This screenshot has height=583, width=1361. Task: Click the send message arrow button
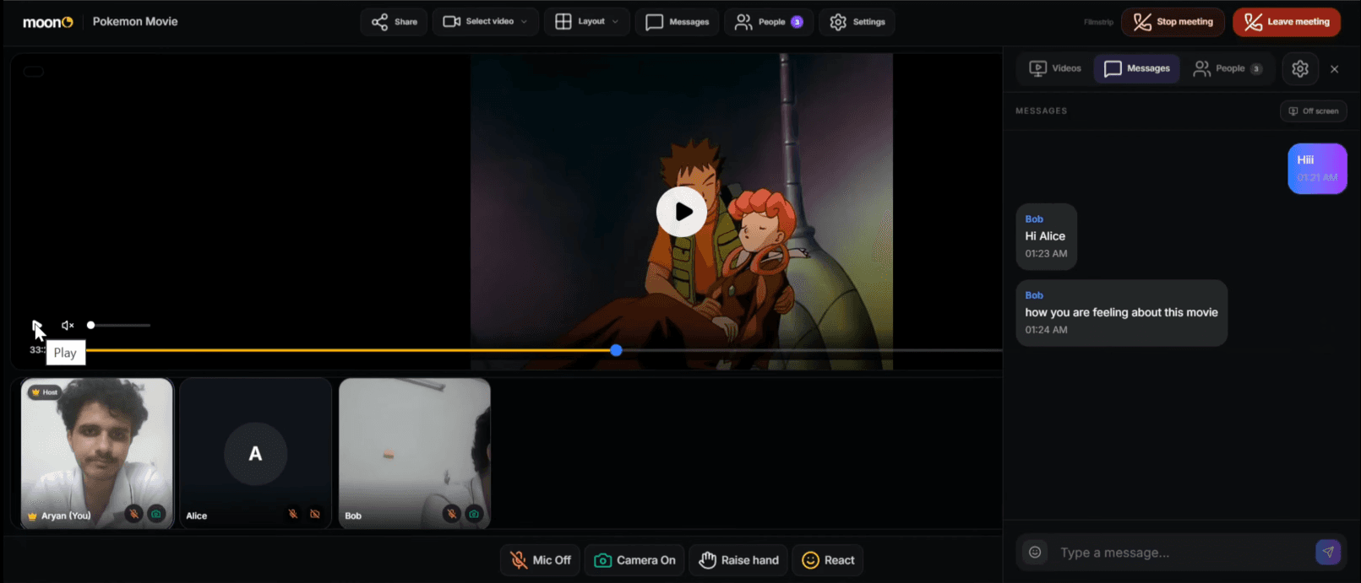(1328, 553)
